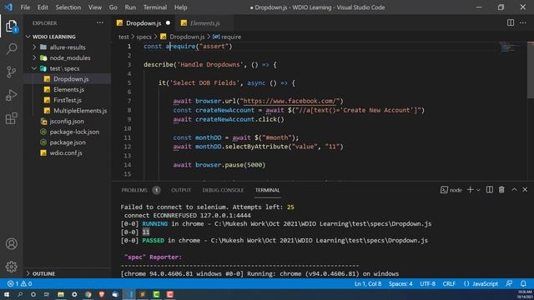The height and width of the screenshot is (300, 534).
Task: Click the editor vertical scrollbar
Action: point(531,70)
